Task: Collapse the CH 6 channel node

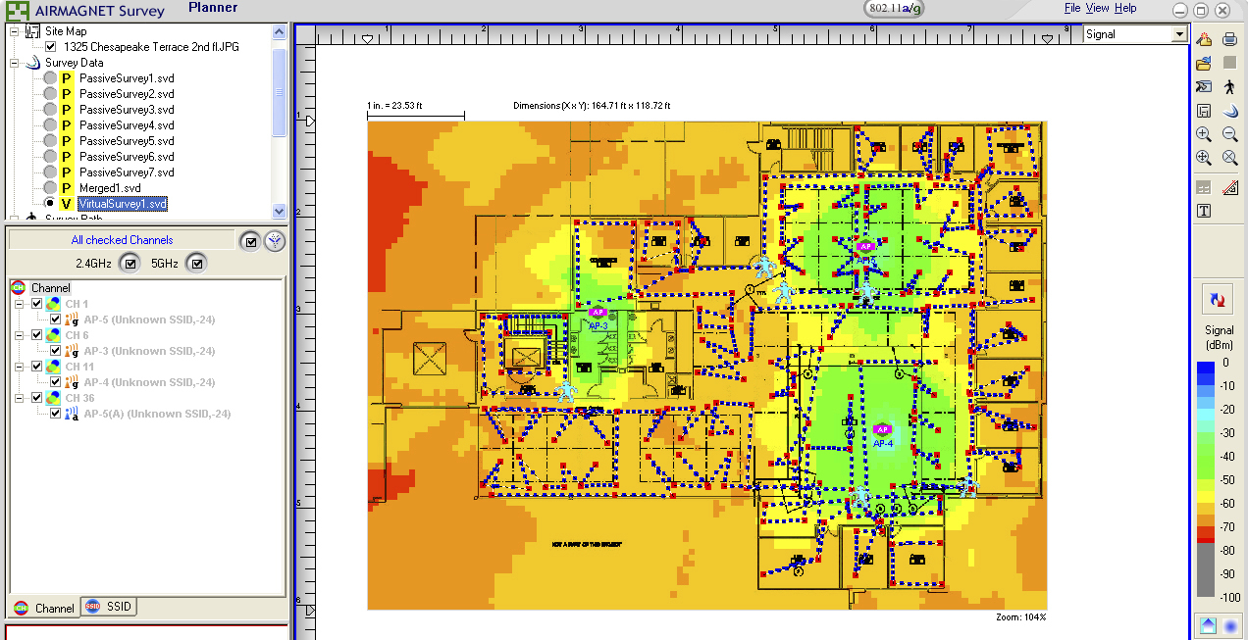Action: [x=20, y=335]
